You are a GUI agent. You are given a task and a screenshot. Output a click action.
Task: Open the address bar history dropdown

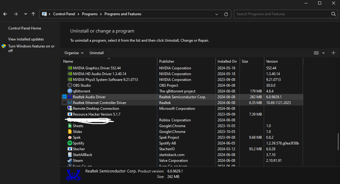pos(217,14)
